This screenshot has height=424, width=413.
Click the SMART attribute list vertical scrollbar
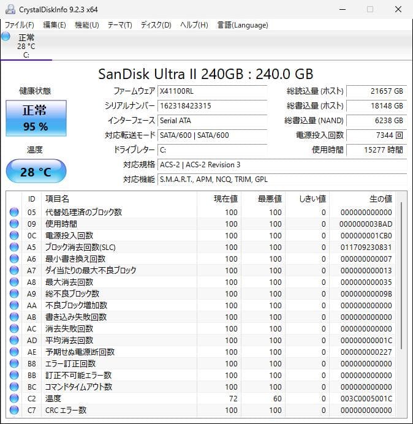click(401, 276)
